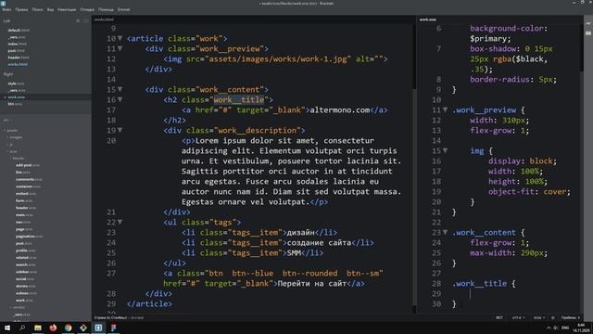
Task: Open pagination.scss in the file tree
Action: 29,237
